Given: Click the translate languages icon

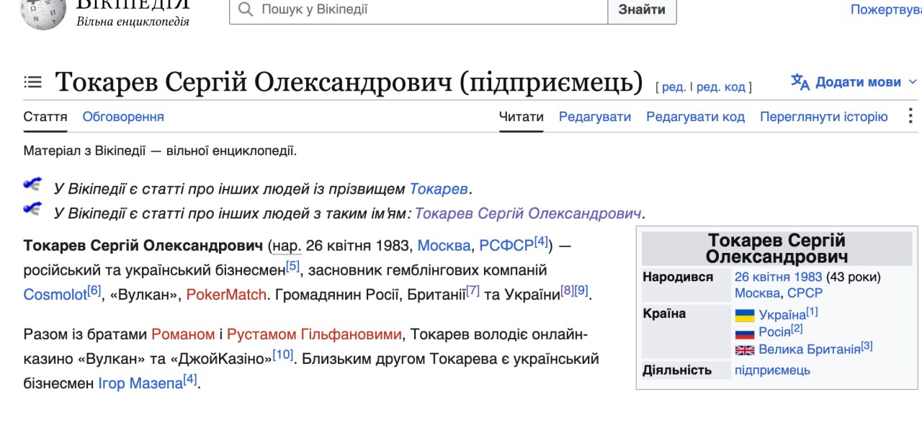Looking at the screenshot, I should click(x=800, y=81).
